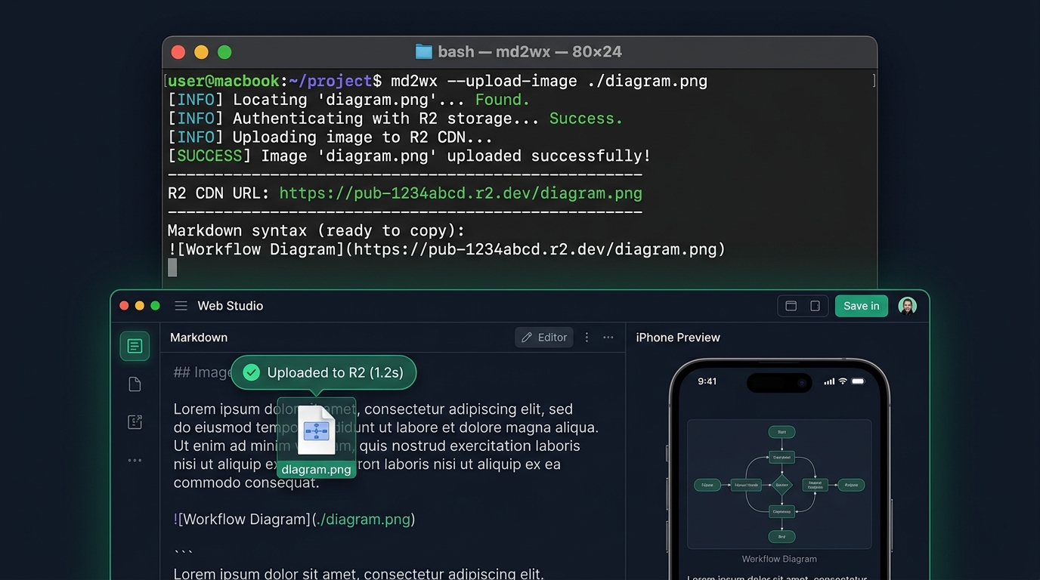The image size is (1040, 580).
Task: Click the Authenticating with R2 storage log line
Action: click(x=395, y=119)
